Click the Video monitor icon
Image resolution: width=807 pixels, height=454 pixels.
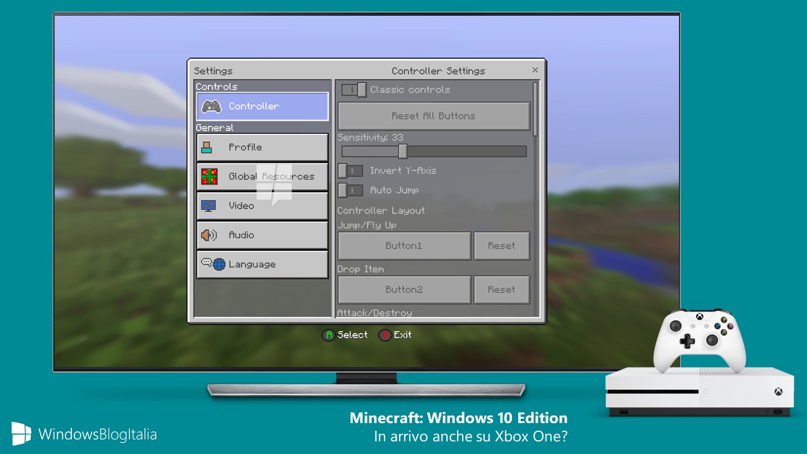[209, 206]
